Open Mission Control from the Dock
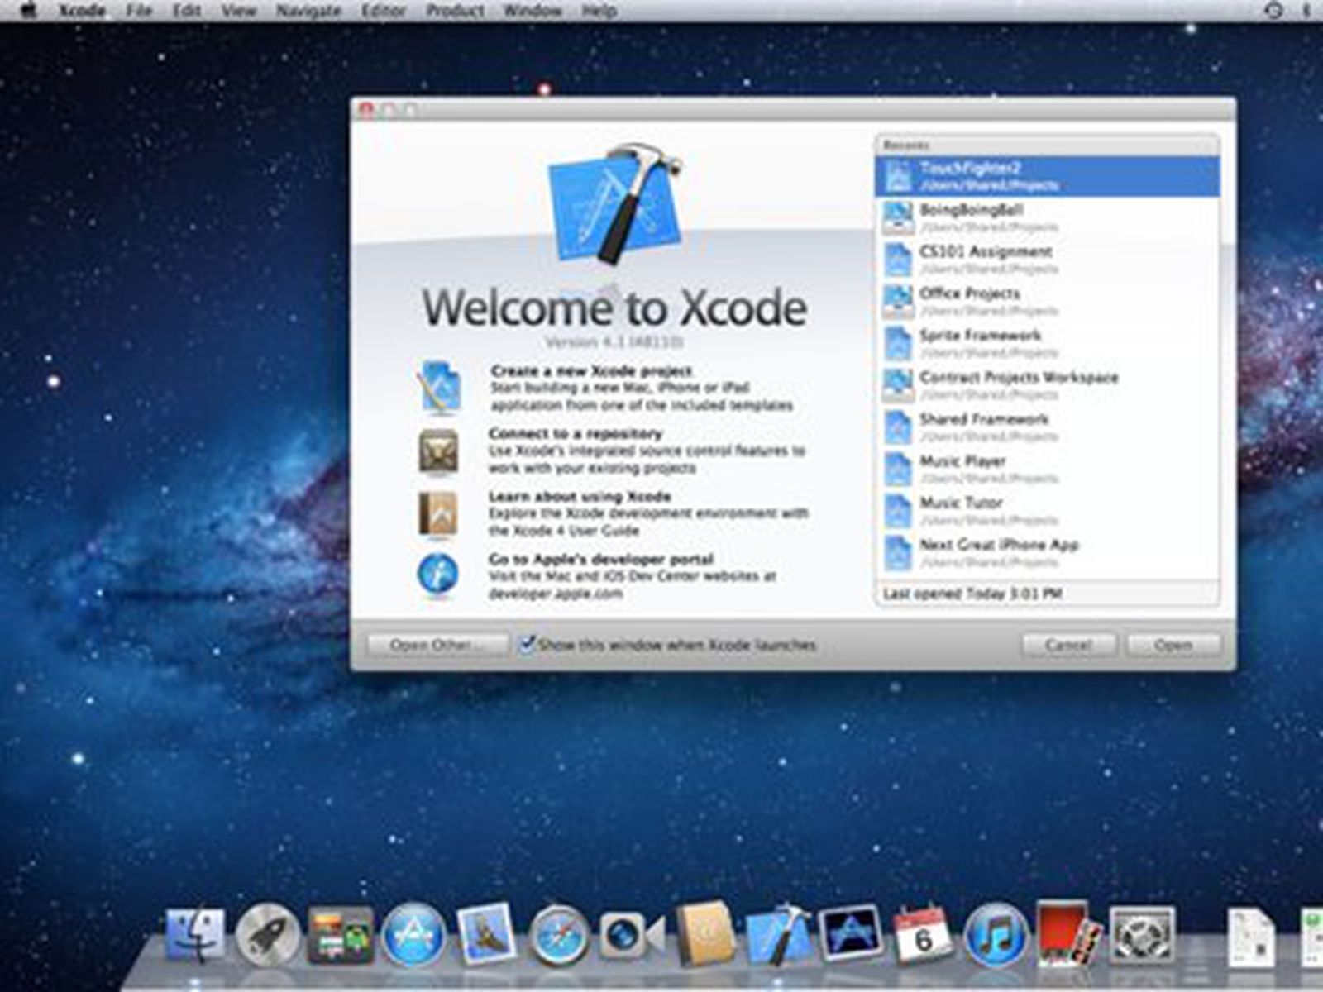This screenshot has height=992, width=1323. [340, 935]
